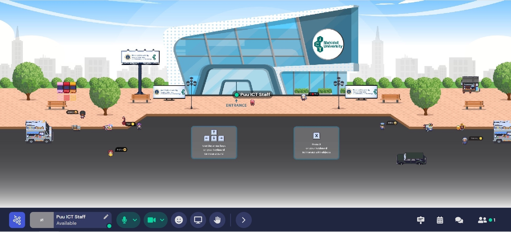Click the pencil icon to edit name
The image size is (511, 232).
(x=106, y=217)
